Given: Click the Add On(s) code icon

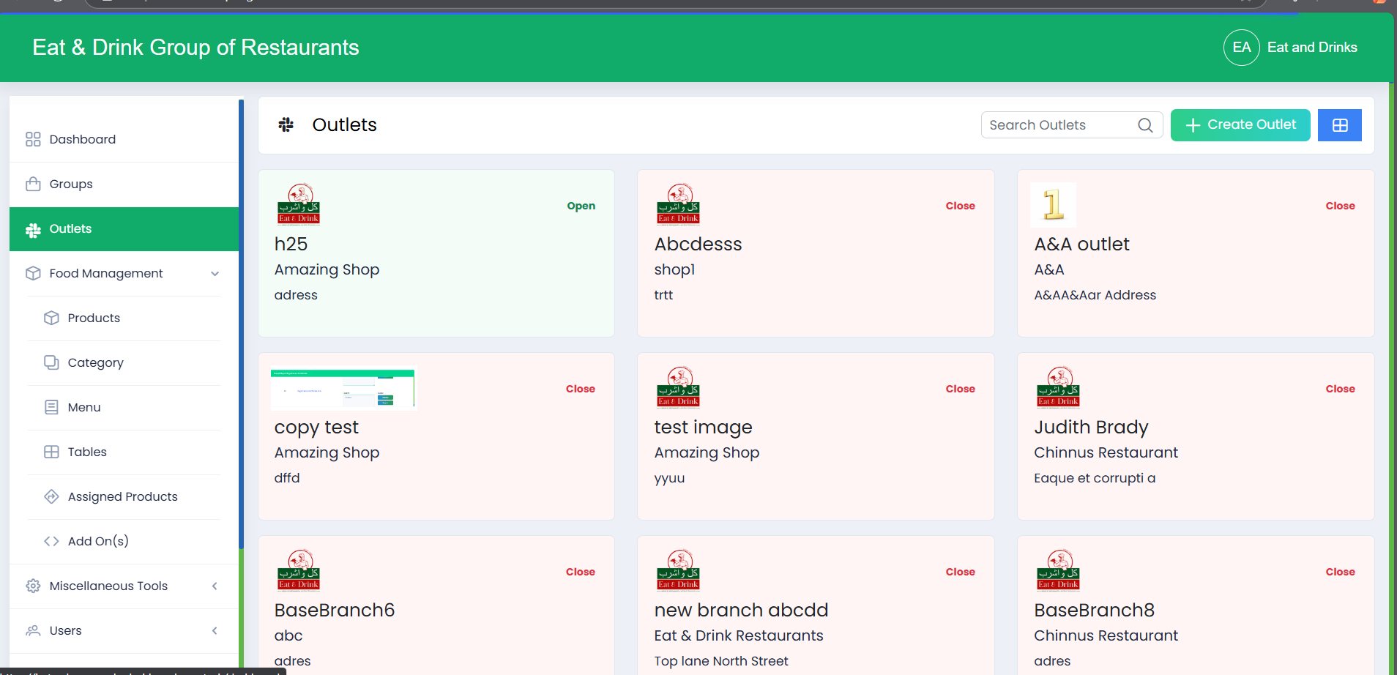Looking at the screenshot, I should click(x=51, y=541).
